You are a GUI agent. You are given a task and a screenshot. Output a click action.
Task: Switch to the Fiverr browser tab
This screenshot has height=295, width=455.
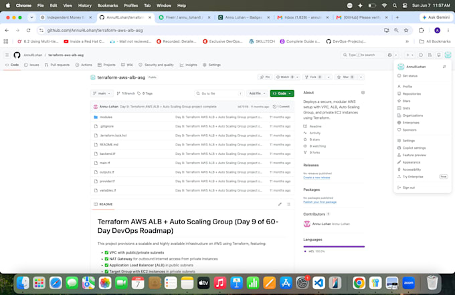(185, 17)
